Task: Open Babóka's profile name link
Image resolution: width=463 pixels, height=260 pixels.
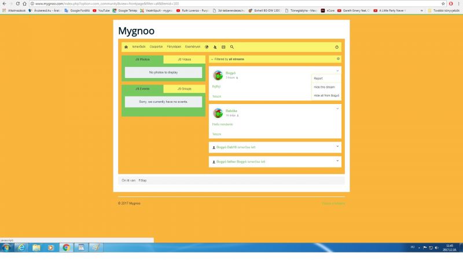Action: point(231,111)
